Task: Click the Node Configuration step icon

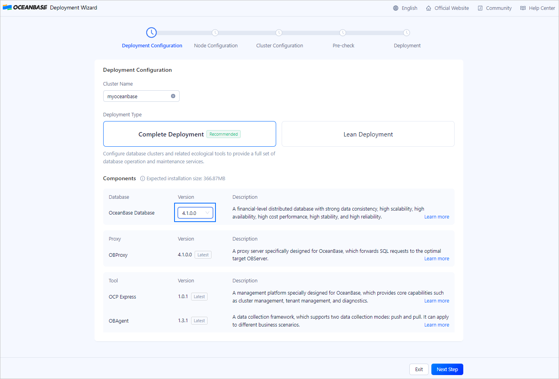Action: tap(215, 33)
